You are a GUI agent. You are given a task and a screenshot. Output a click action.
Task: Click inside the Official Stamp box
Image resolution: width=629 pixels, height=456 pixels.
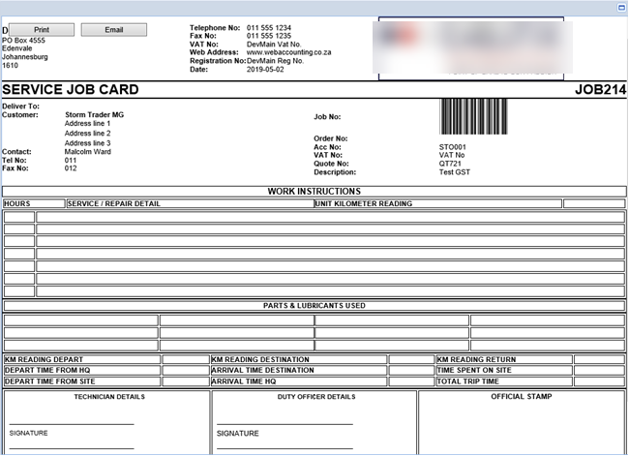point(522,426)
